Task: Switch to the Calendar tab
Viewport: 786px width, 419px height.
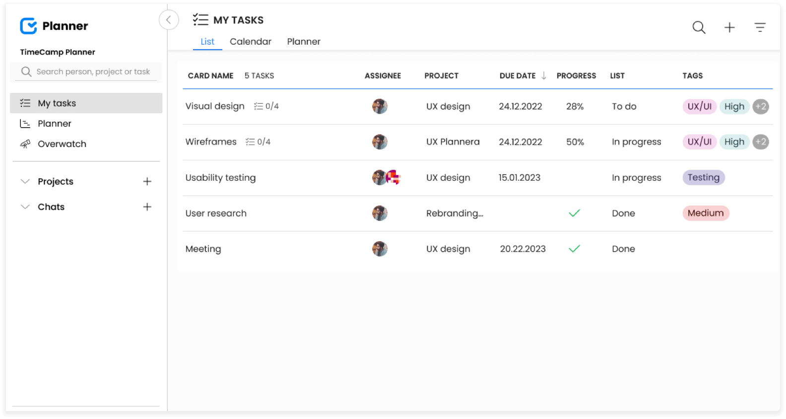Action: (251, 42)
